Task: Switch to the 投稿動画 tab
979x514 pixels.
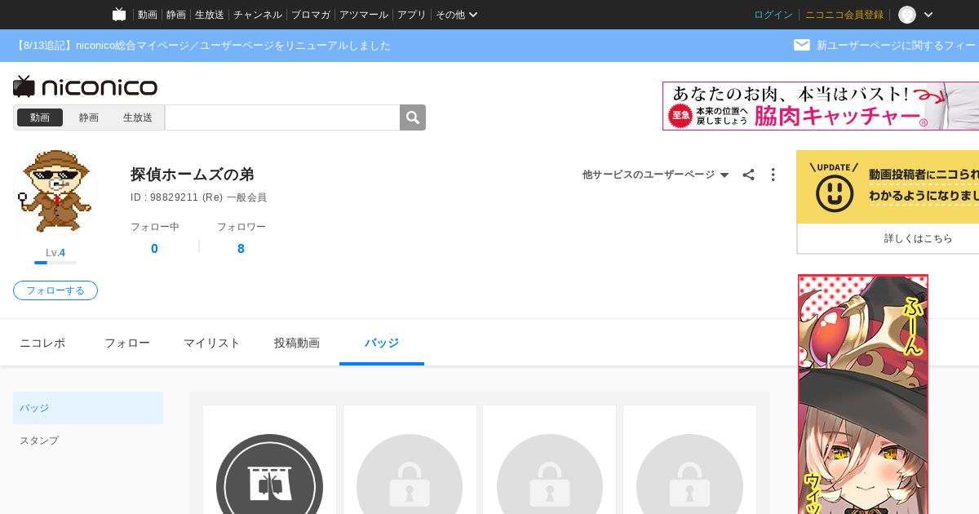Action: (297, 343)
